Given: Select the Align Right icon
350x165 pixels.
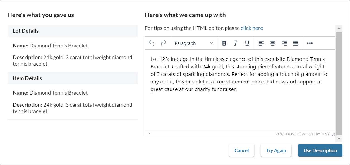Looking at the screenshot, I should (x=284, y=43).
